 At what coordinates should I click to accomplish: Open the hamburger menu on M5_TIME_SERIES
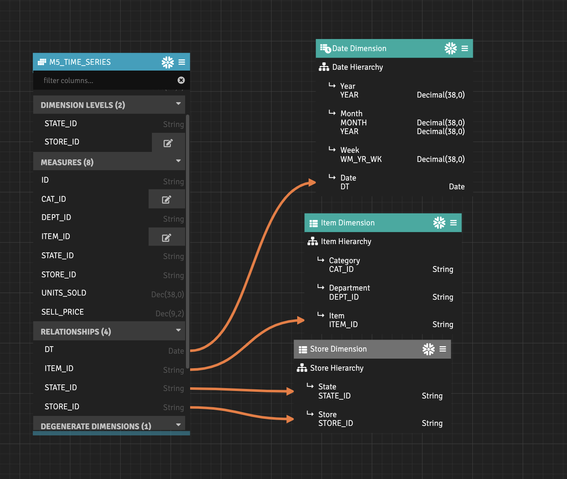click(182, 61)
